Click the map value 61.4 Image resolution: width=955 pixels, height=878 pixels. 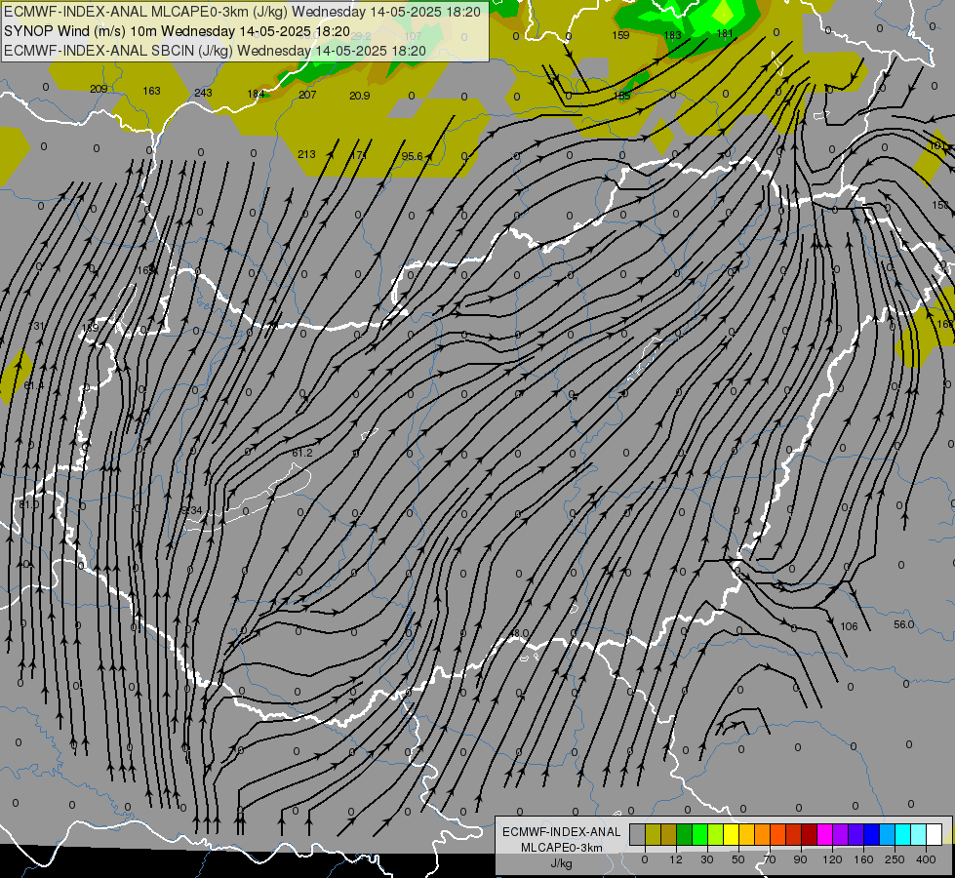click(33, 385)
